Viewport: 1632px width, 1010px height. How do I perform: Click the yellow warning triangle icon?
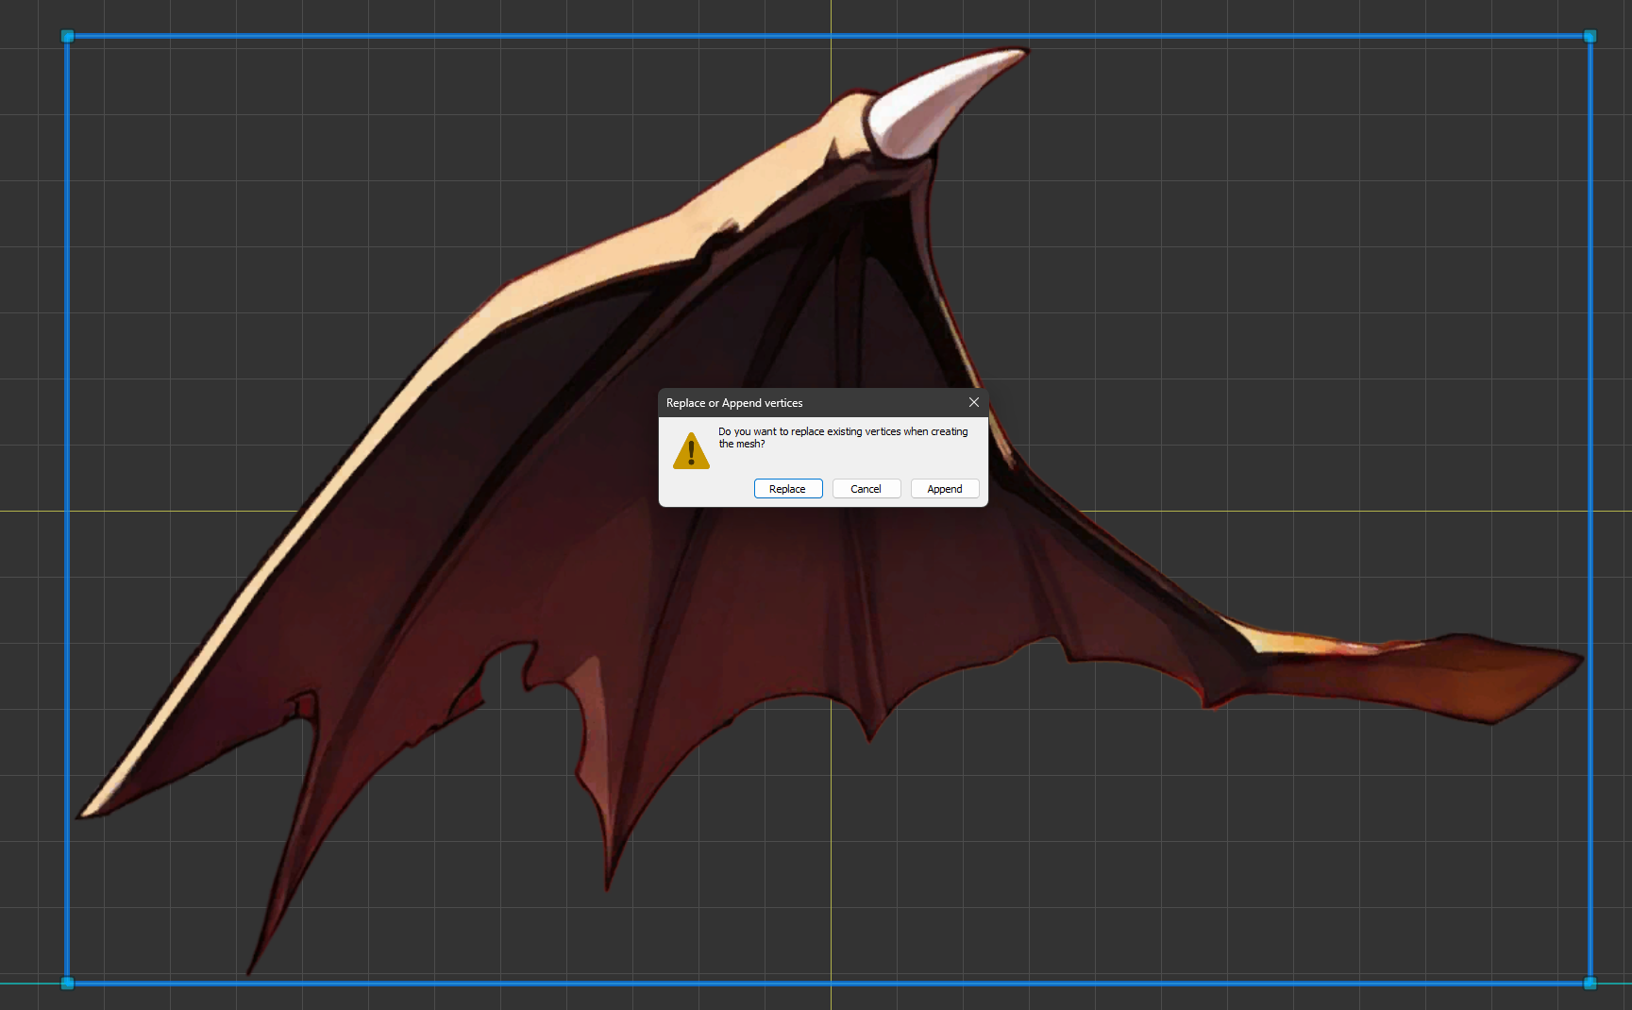click(x=691, y=452)
